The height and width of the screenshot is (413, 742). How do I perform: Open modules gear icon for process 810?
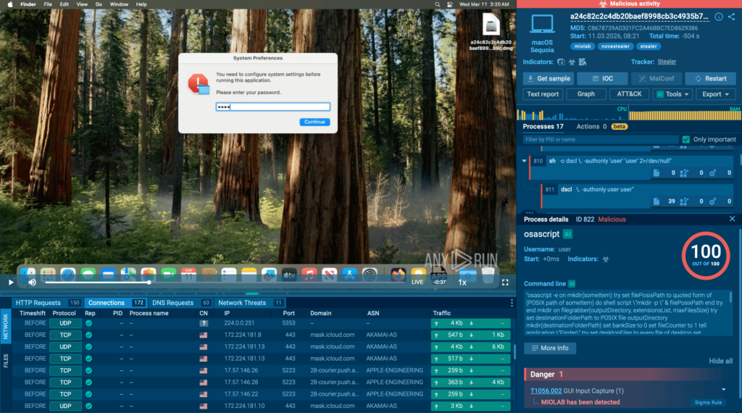point(713,173)
